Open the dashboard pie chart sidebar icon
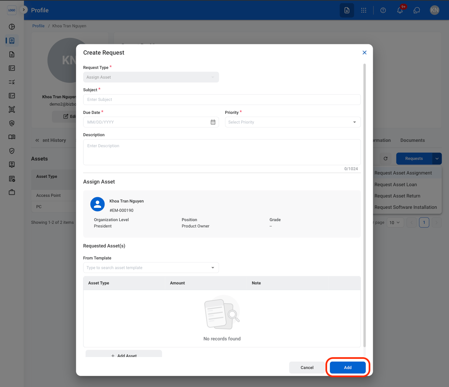Image resolution: width=449 pixels, height=387 pixels. 12,27
